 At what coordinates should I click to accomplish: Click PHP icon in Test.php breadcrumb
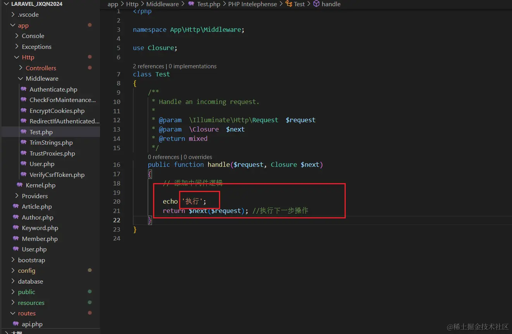191,4
